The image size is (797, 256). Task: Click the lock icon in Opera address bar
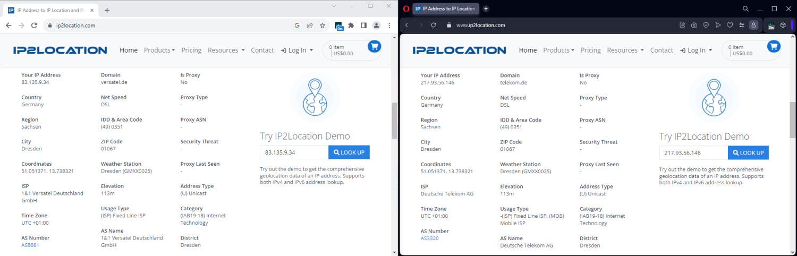coord(448,25)
